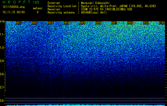This screenshot has height=106, width=167.
Task: Click the meteor count value 0
Action: click(x=38, y=12)
